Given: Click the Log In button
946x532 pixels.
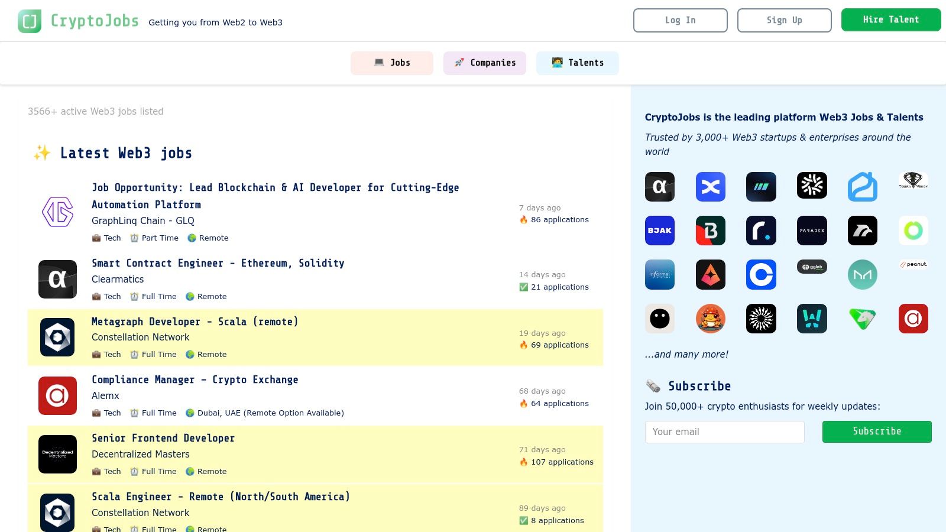Looking at the screenshot, I should tap(681, 20).
